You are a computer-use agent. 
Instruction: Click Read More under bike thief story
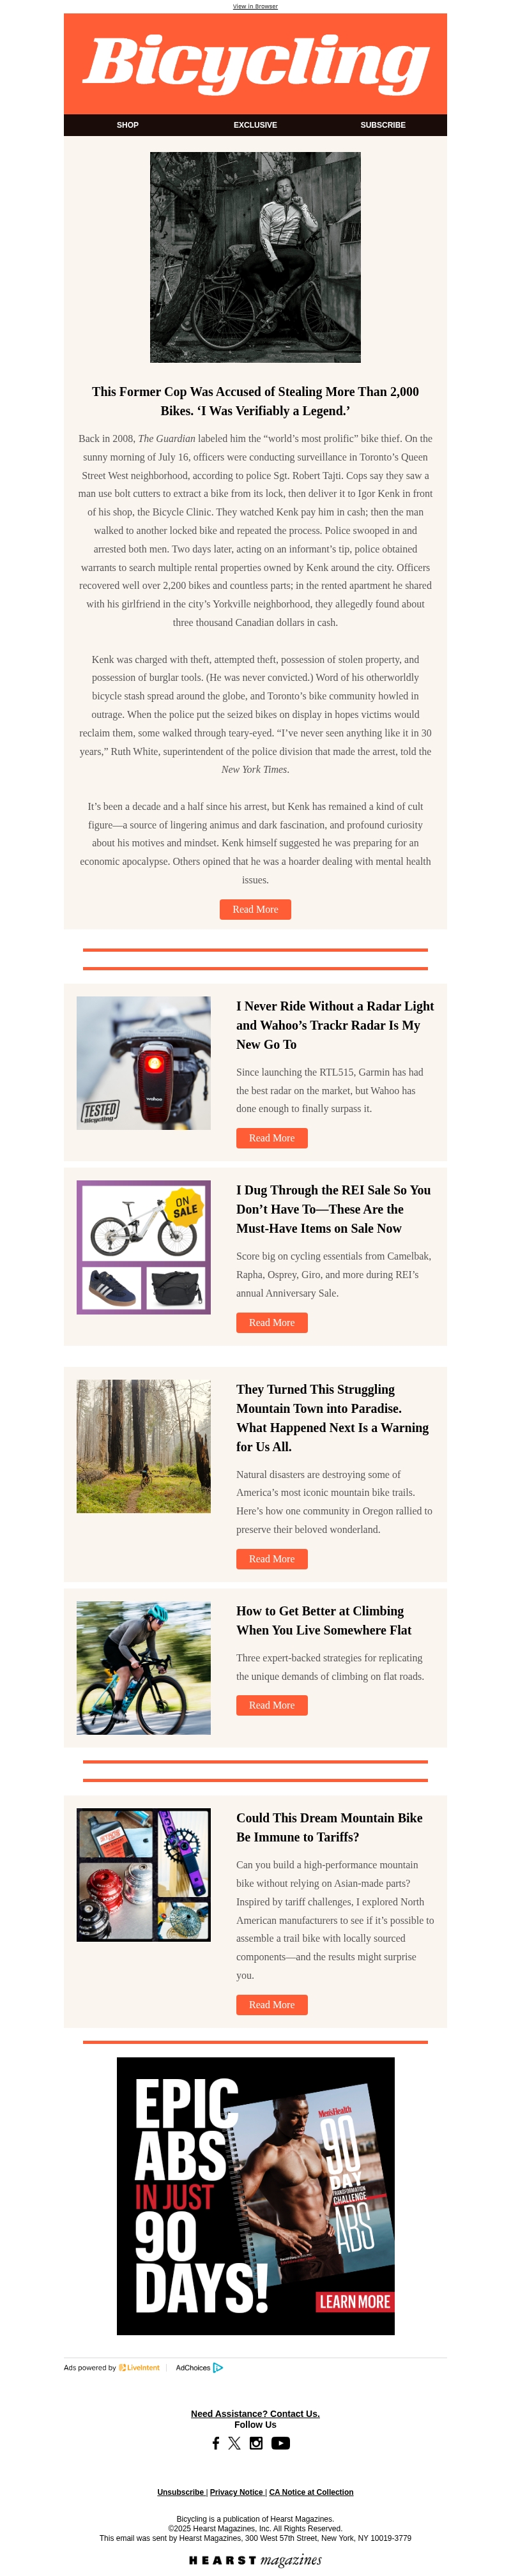click(255, 909)
